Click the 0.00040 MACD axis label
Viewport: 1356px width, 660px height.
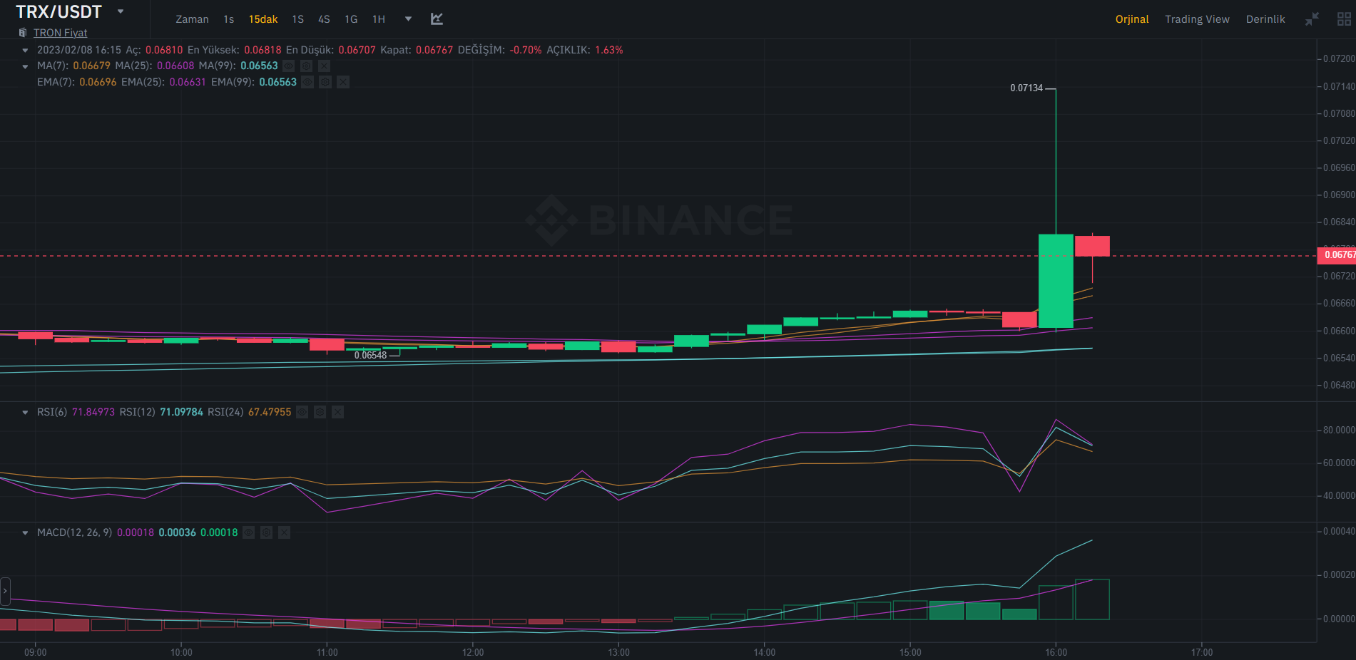(x=1339, y=531)
